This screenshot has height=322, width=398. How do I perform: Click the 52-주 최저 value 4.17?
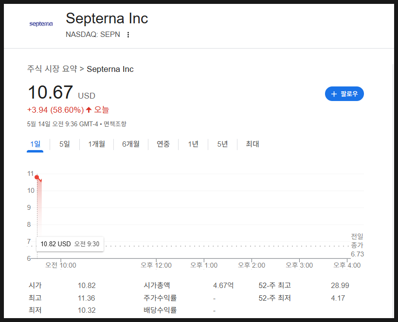(338, 298)
